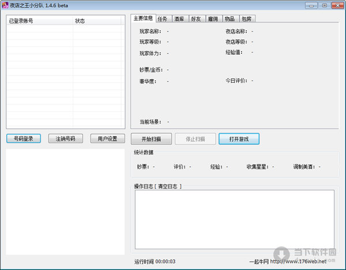Click the 玩家等级 label
346x270 pixels.
151,42
